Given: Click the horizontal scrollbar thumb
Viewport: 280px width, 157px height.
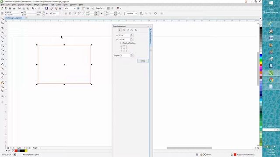Looking at the screenshot, I should [x=189, y=148].
